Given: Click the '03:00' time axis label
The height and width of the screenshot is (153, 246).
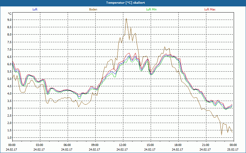Looking at the screenshot, I should coord(39,145).
